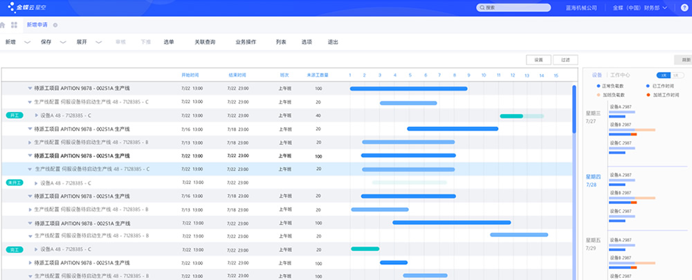Screen dimensions: 692x280
Task: Click the 刷新 button
Action: click(x=683, y=59)
